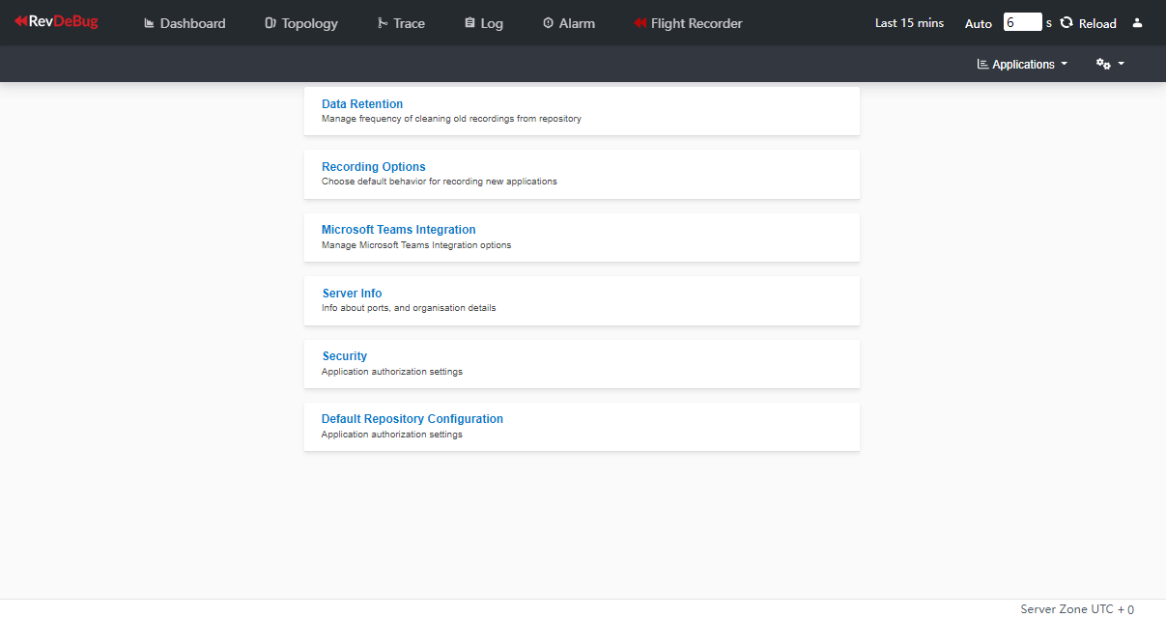Click the user profile icon

1137,23
